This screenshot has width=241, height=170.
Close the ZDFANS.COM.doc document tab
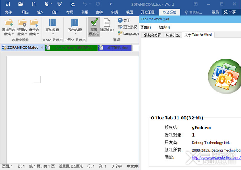(42, 47)
